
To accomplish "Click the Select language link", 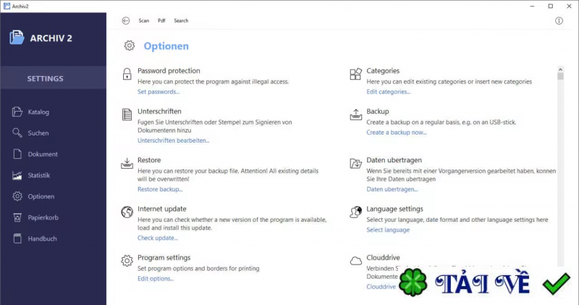I will 387,230.
